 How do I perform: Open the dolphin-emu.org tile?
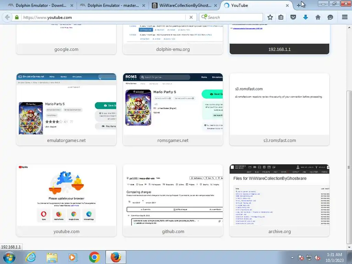pos(173,40)
